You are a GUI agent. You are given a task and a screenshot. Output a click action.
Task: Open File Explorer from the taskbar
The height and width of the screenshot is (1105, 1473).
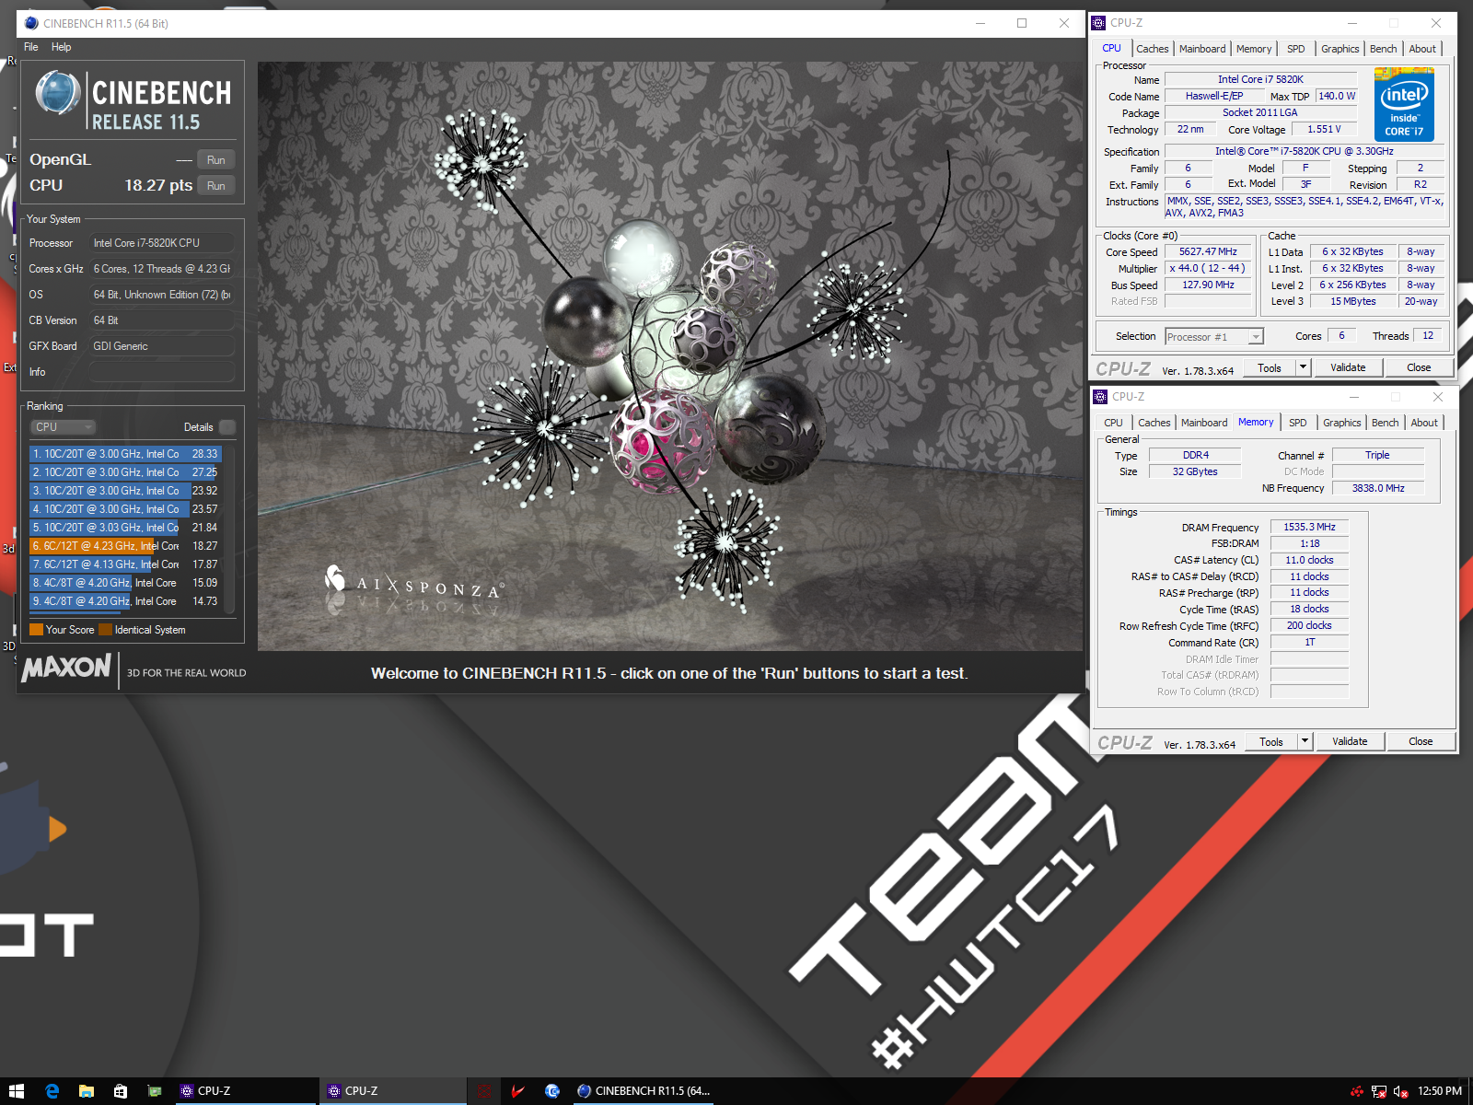[x=86, y=1091]
